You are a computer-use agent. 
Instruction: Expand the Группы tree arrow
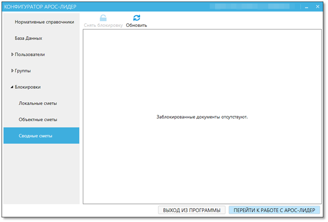click(12, 71)
